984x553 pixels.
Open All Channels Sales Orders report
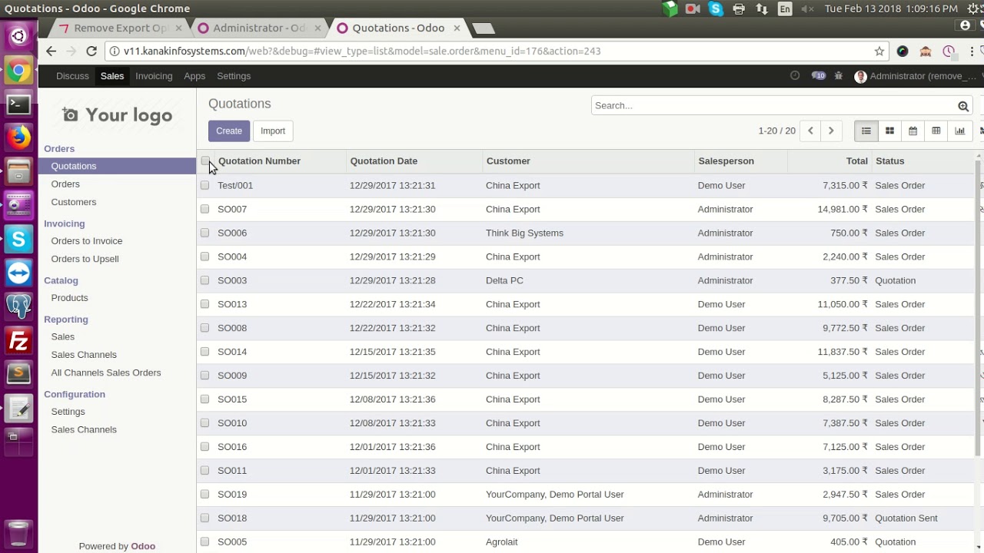106,373
